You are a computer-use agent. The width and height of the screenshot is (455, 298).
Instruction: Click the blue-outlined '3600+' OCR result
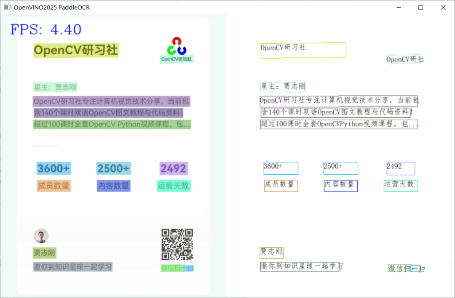point(281,168)
